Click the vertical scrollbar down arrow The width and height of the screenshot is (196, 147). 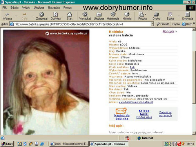pos(194,133)
